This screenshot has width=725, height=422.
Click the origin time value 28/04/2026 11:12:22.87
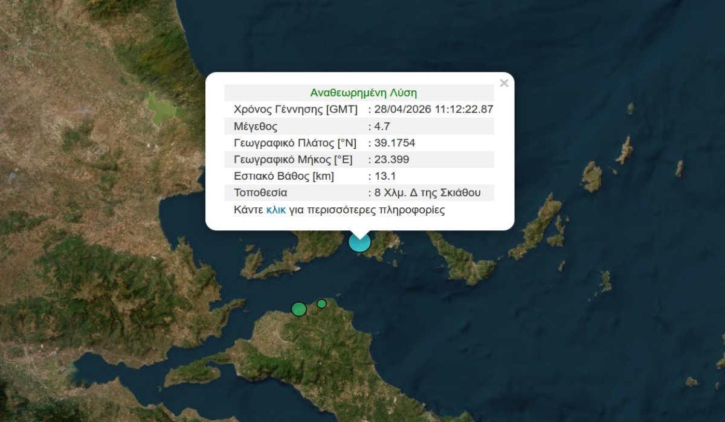tap(434, 109)
